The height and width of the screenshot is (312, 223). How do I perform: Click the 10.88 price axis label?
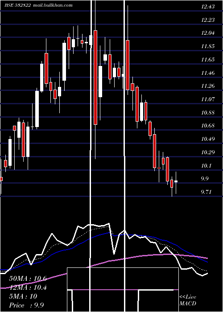pyautogui.click(x=208, y=112)
